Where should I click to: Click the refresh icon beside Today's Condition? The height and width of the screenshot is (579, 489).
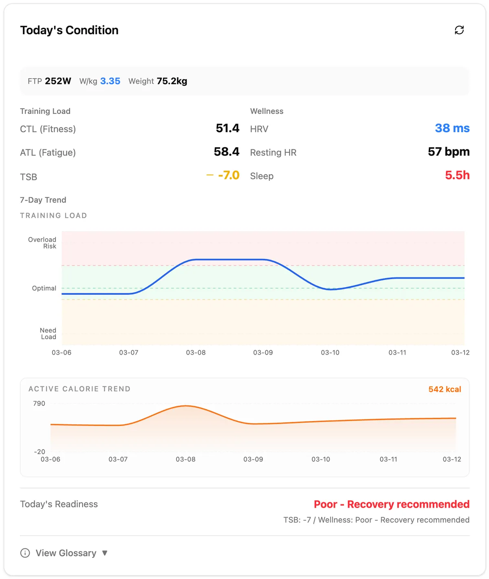[459, 30]
